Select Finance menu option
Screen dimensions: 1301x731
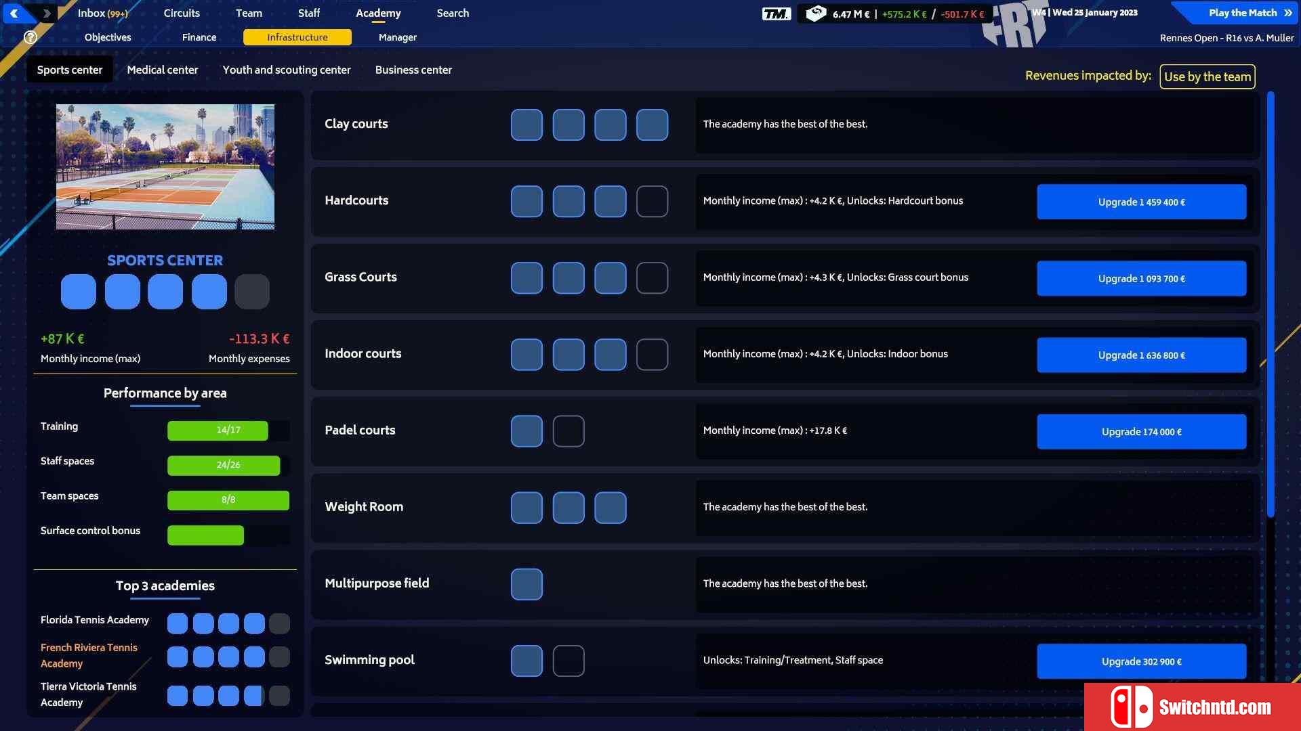coord(199,37)
